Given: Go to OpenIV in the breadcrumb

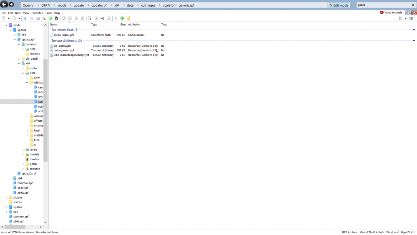Looking at the screenshot, I should coord(28,5).
